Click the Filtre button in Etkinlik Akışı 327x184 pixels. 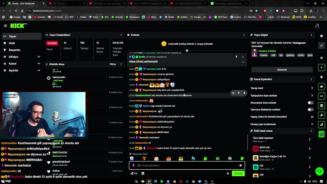113,64
